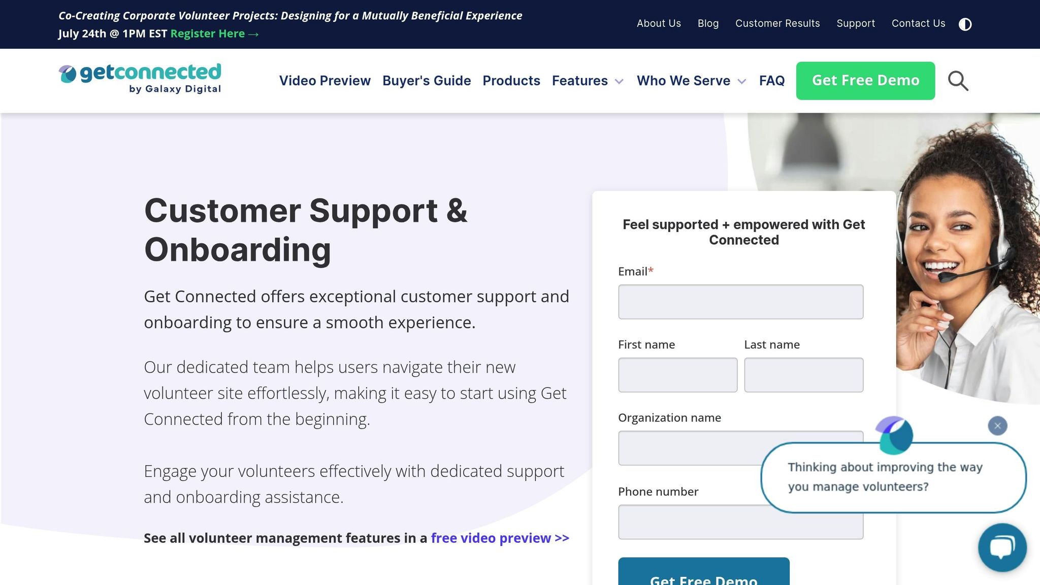Click the Register Here link

(215, 34)
